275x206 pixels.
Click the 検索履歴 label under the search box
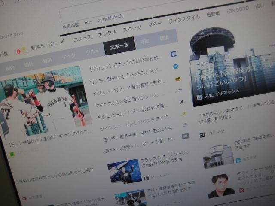point(71,26)
